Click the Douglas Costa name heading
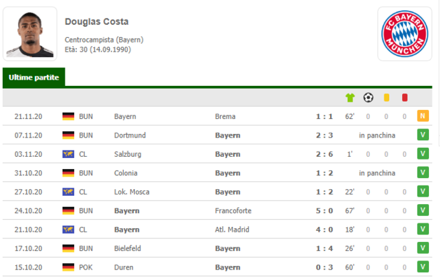Image resolution: width=440 pixels, height=277 pixels. click(x=96, y=21)
